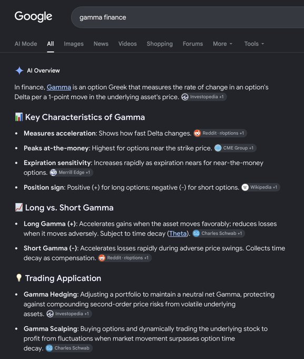This screenshot has height=359, width=304.
Task: Click the CME Group globe icon
Action: (x=218, y=148)
